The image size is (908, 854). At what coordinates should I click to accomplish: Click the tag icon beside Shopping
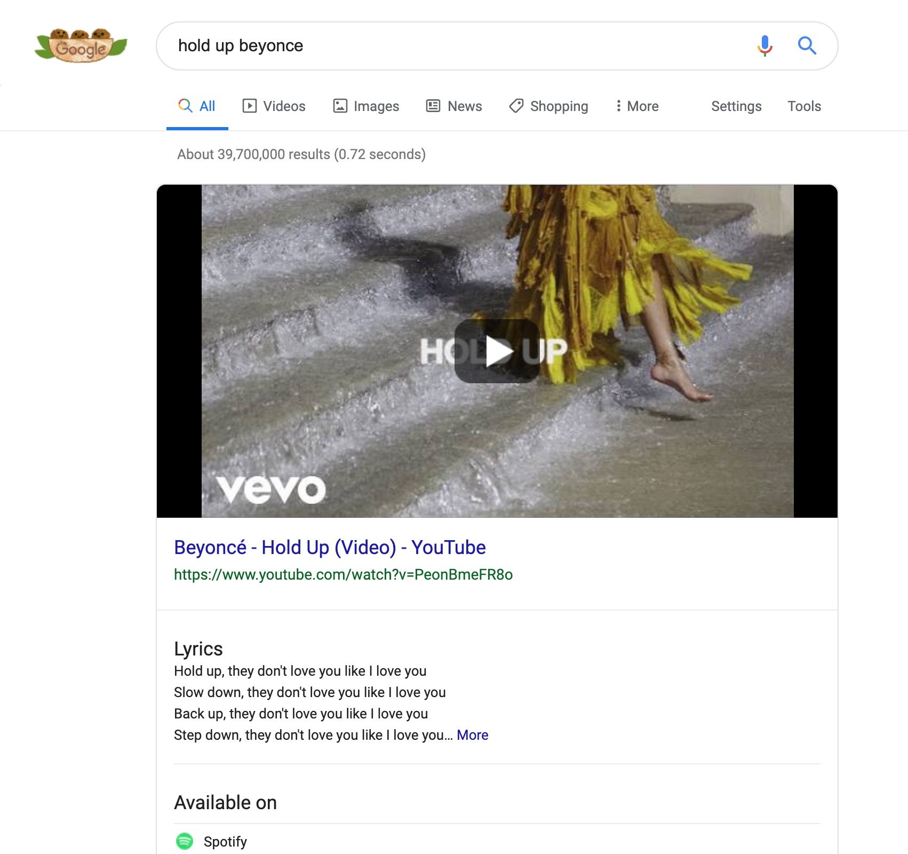515,106
